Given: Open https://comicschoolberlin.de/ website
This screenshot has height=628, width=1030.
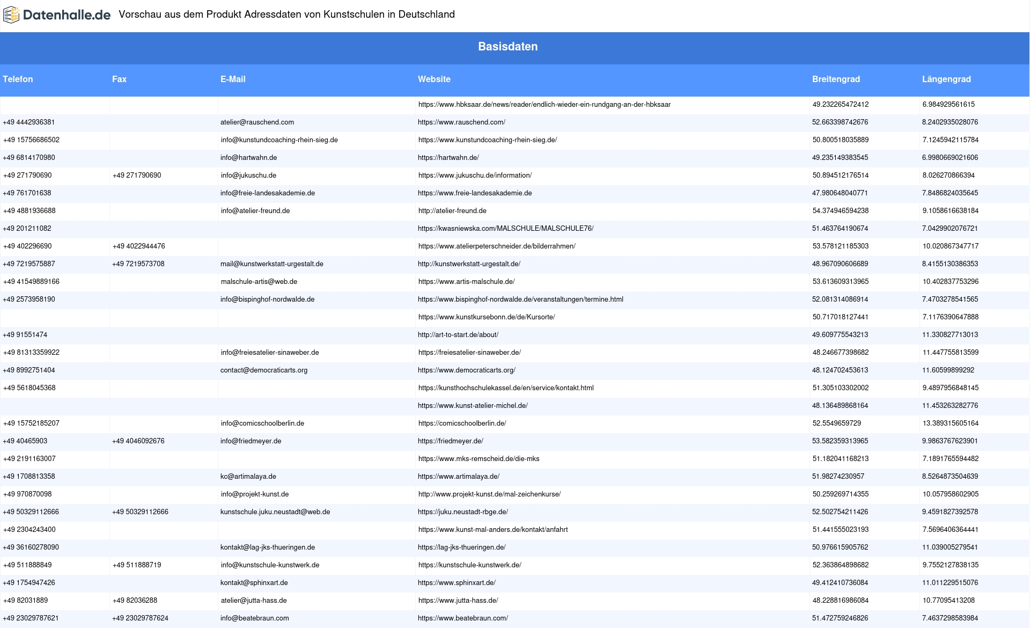Looking at the screenshot, I should coord(462,423).
